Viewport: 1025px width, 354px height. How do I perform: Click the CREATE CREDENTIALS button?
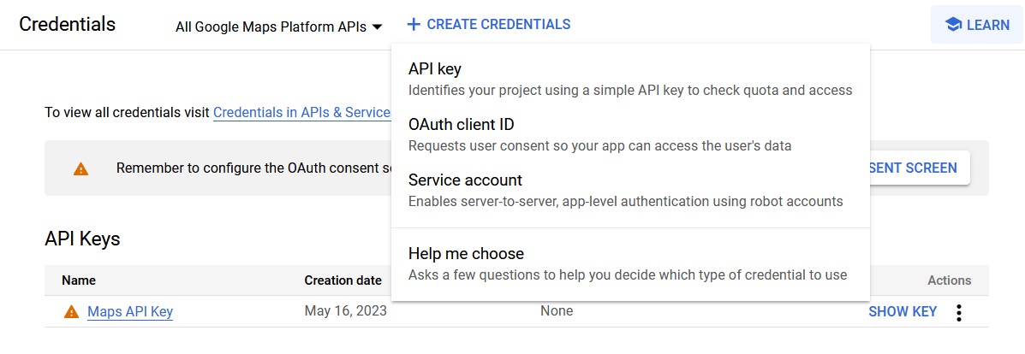(x=488, y=25)
